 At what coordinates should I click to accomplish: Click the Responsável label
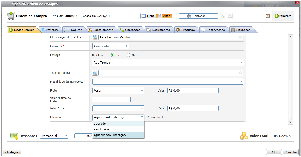coord(155,117)
